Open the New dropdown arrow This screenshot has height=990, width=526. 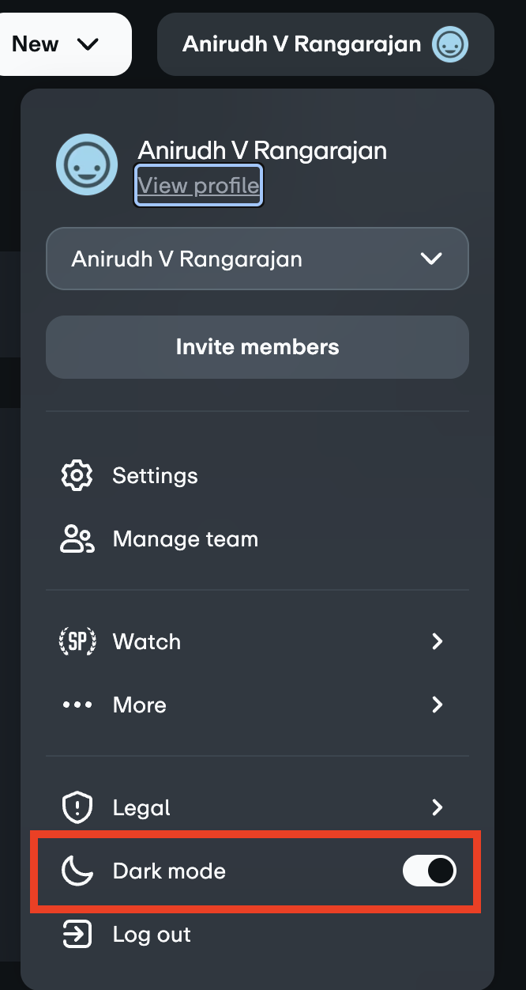89,44
